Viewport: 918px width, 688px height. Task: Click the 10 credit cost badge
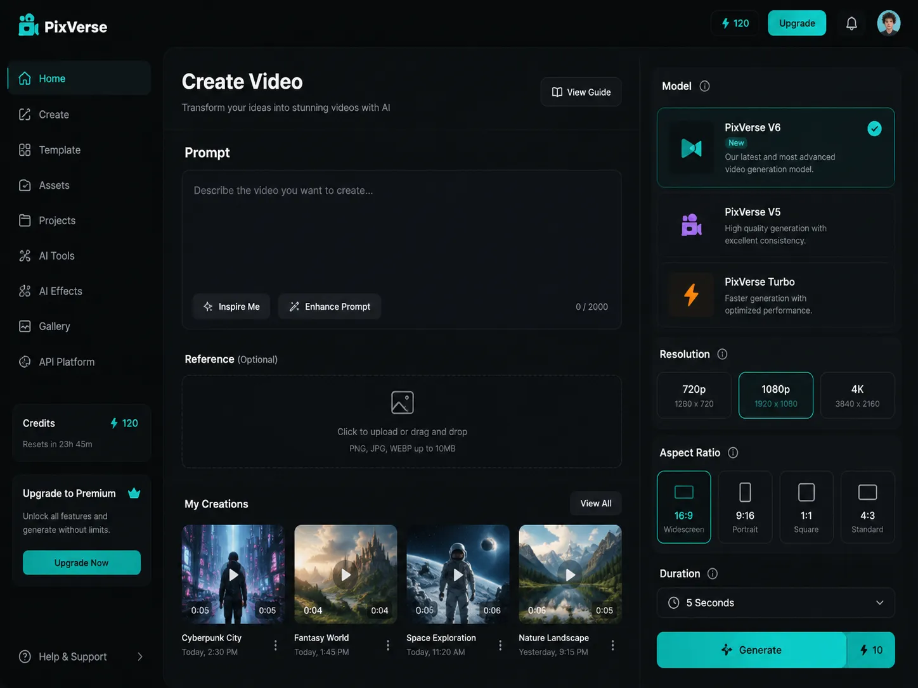point(871,650)
